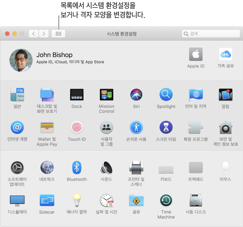Open Sidecar preferences

[47, 200]
